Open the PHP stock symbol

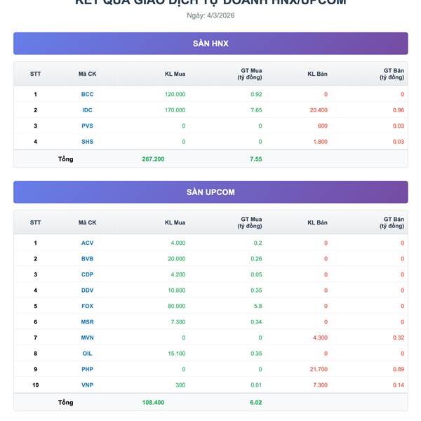(x=87, y=369)
